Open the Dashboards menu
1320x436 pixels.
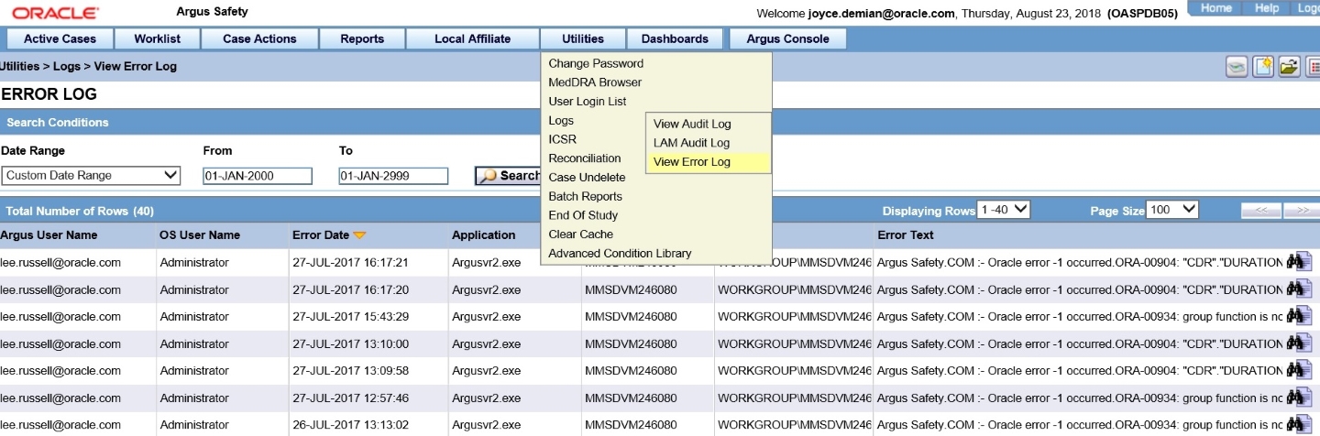(x=675, y=39)
